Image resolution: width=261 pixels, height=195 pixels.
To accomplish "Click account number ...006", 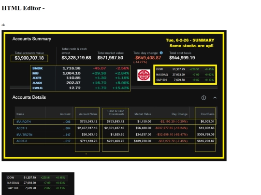I will (x=67, y=121).
